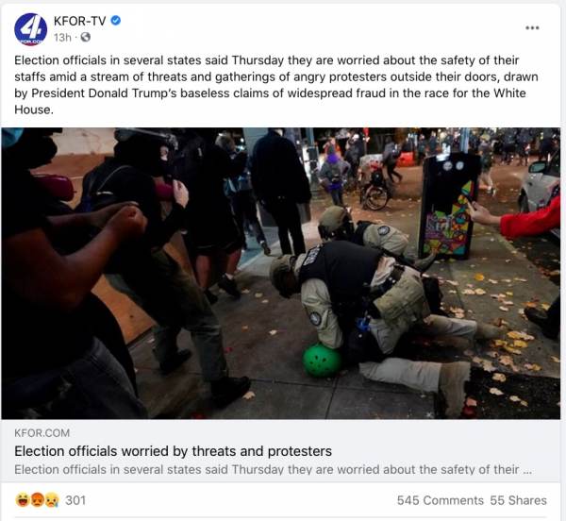This screenshot has width=566, height=521.
Task: Click the green helmet in the photo
Action: pyautogui.click(x=322, y=360)
